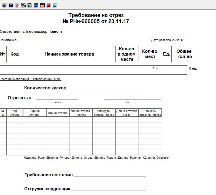Click the cyan documents copy icon
Image resolution: width=216 pixels, height=195 pixels.
(x=55, y=5)
